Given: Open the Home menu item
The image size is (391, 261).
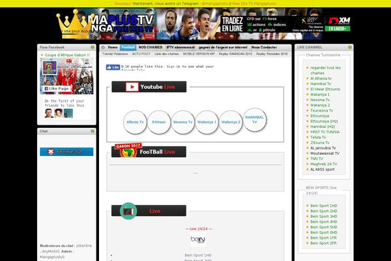Looking at the screenshot, I should point(113,47).
